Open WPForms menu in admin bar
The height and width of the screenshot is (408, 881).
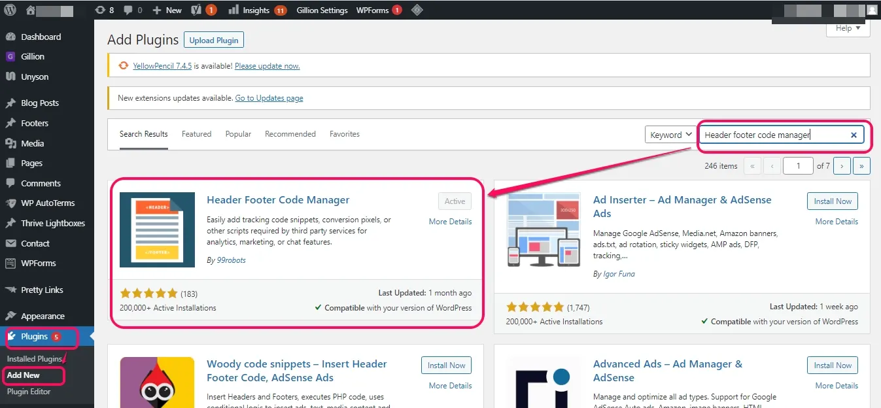point(379,10)
